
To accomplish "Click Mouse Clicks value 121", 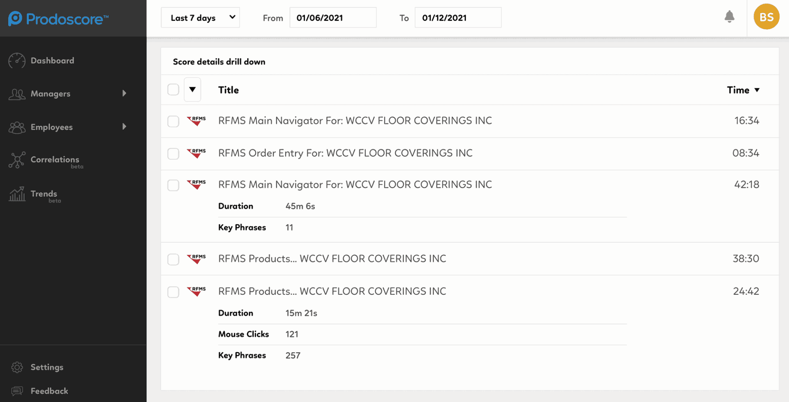I will [292, 334].
